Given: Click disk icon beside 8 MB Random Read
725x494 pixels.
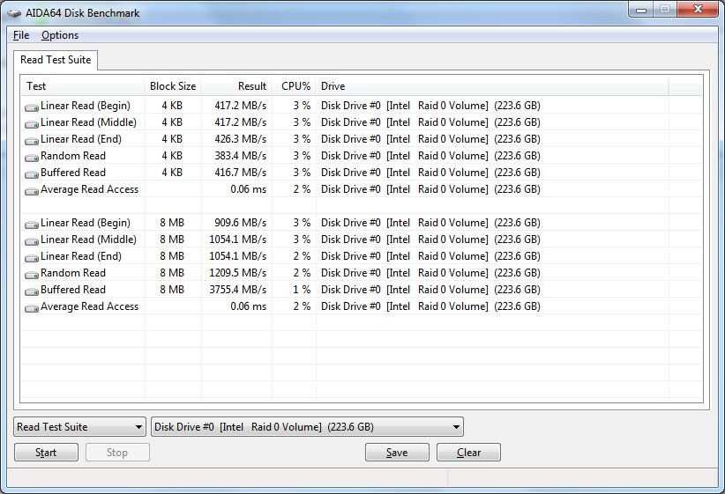Looking at the screenshot, I should click(32, 274).
